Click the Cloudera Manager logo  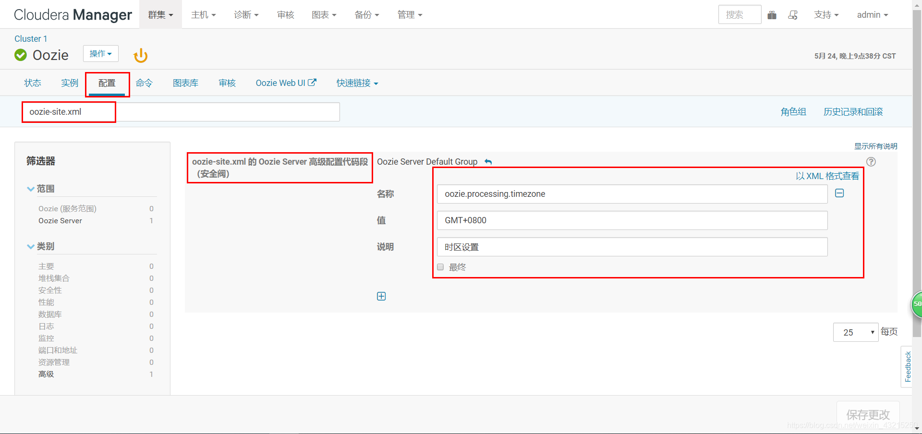pyautogui.click(x=73, y=15)
